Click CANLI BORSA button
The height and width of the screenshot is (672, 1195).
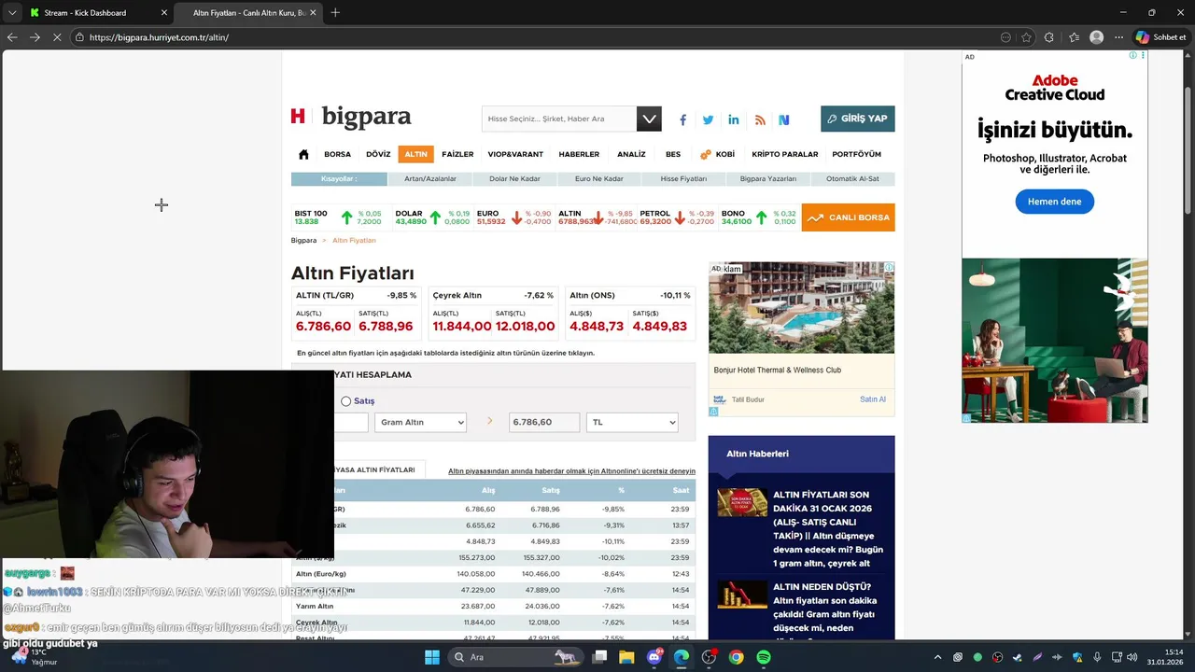coord(848,217)
